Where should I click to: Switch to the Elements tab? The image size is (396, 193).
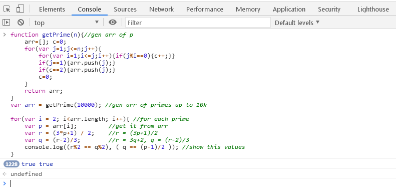tap(52, 10)
